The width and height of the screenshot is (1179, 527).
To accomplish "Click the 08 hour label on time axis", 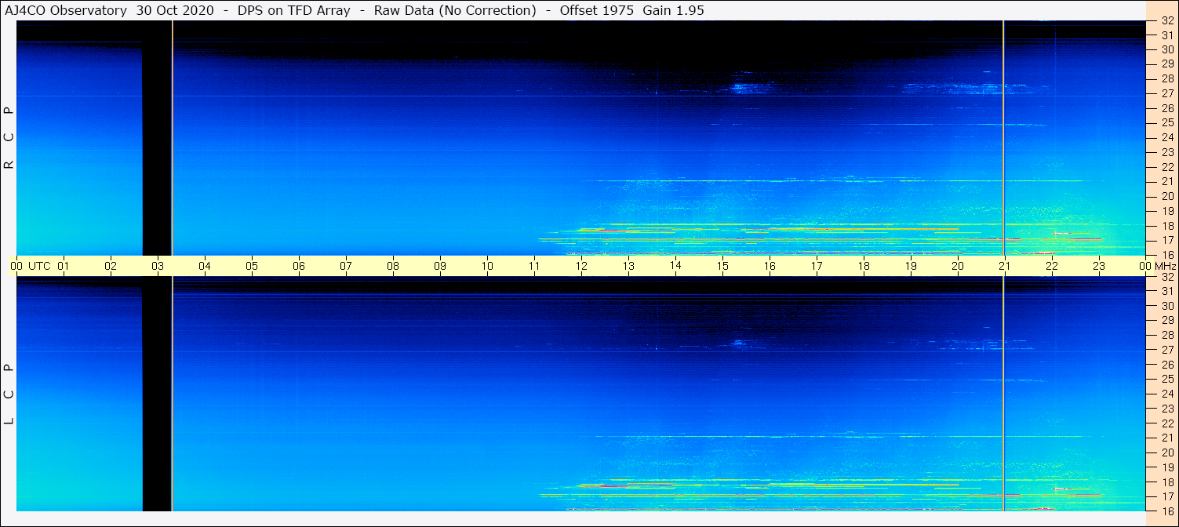I will pos(393,266).
